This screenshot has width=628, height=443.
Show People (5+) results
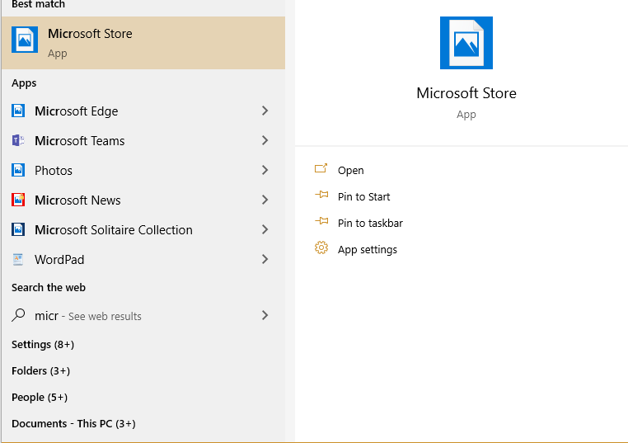tap(40, 398)
